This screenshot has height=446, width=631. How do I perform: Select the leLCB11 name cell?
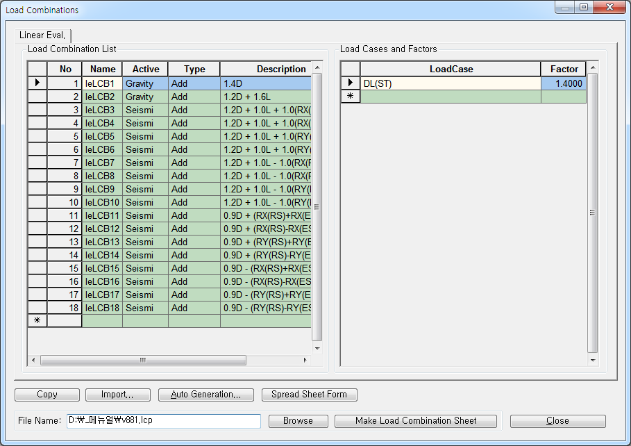click(102, 215)
